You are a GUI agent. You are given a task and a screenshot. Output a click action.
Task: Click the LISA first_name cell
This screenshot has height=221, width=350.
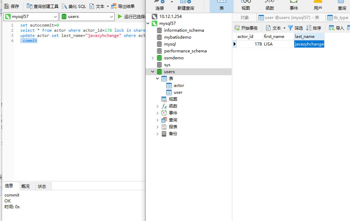pos(278,44)
